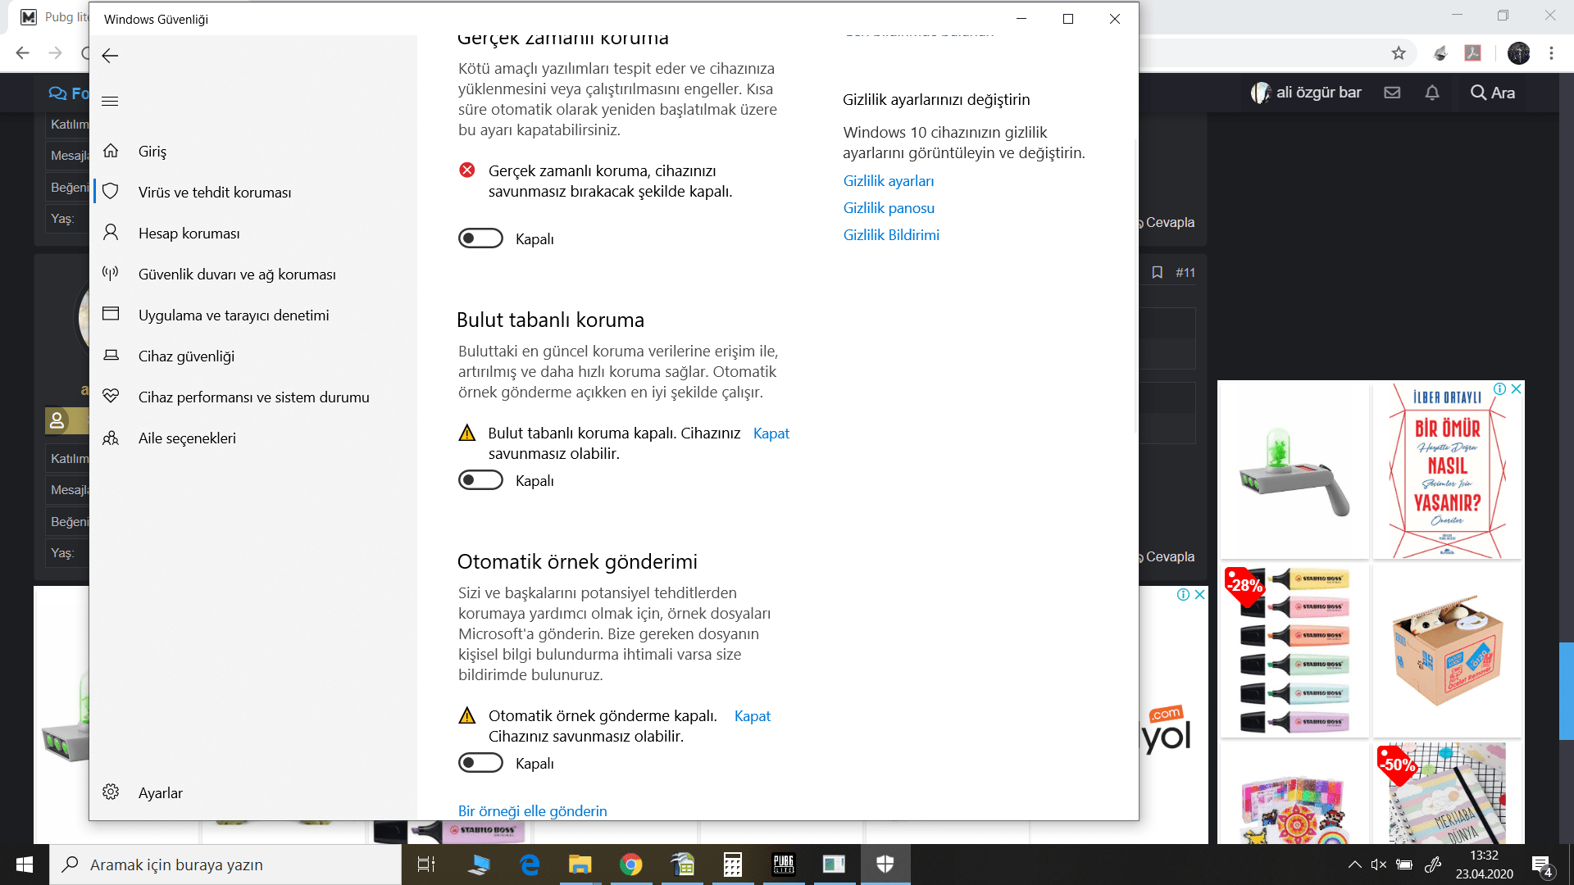Turn on Bulut tabanlı koruma toggle

tap(480, 480)
